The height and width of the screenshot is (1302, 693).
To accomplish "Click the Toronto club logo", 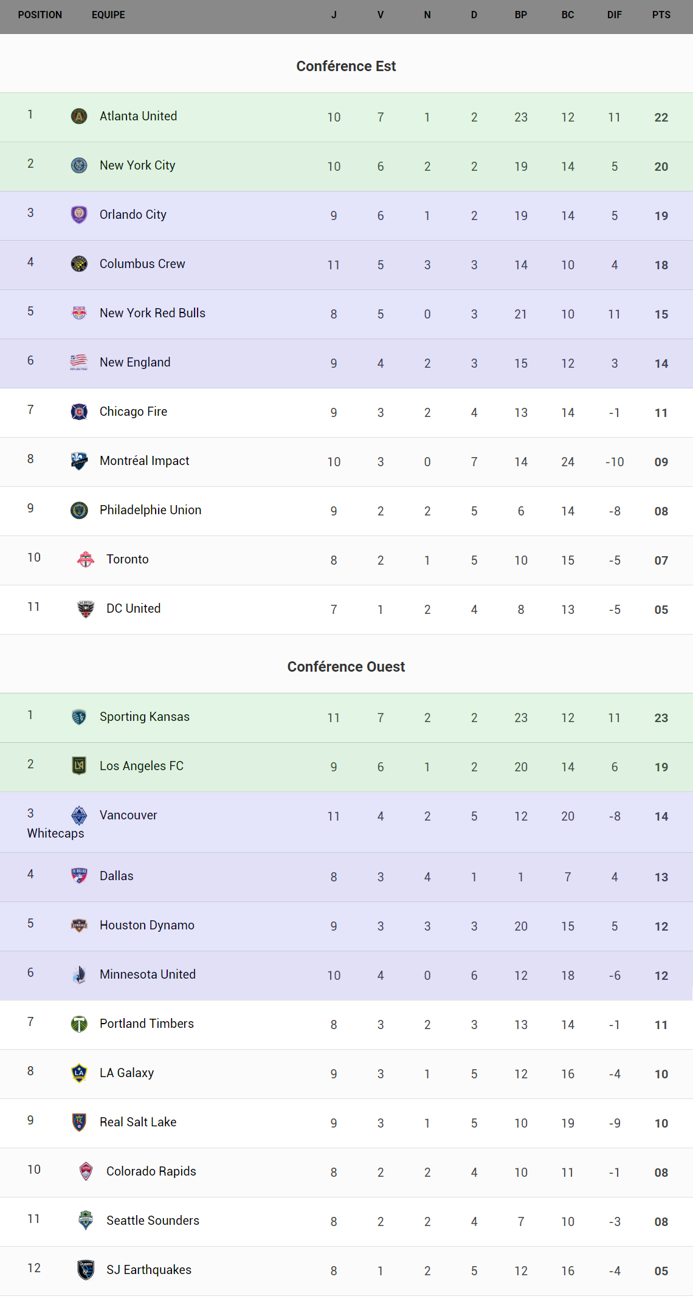I will pyautogui.click(x=86, y=559).
